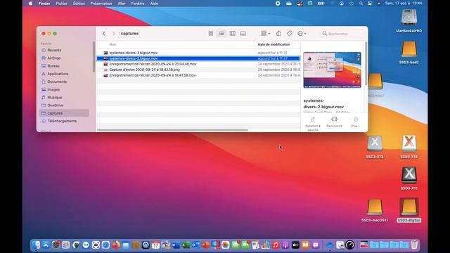
Task: Click the Share icon in Finder toolbar
Action: (278, 33)
